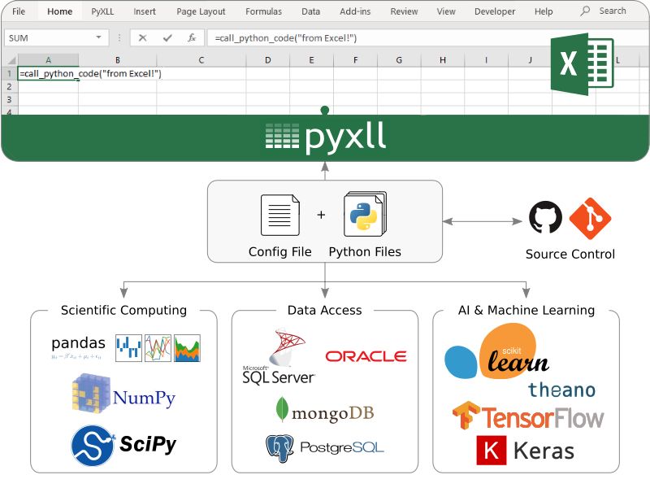Click the theano logo text

pyautogui.click(x=561, y=390)
